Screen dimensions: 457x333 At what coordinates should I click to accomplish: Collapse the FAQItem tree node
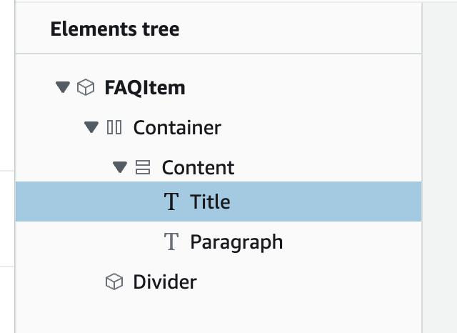coord(63,87)
